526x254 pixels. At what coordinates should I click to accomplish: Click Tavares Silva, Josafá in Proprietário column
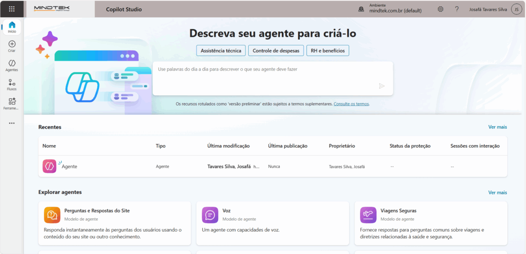[347, 166]
